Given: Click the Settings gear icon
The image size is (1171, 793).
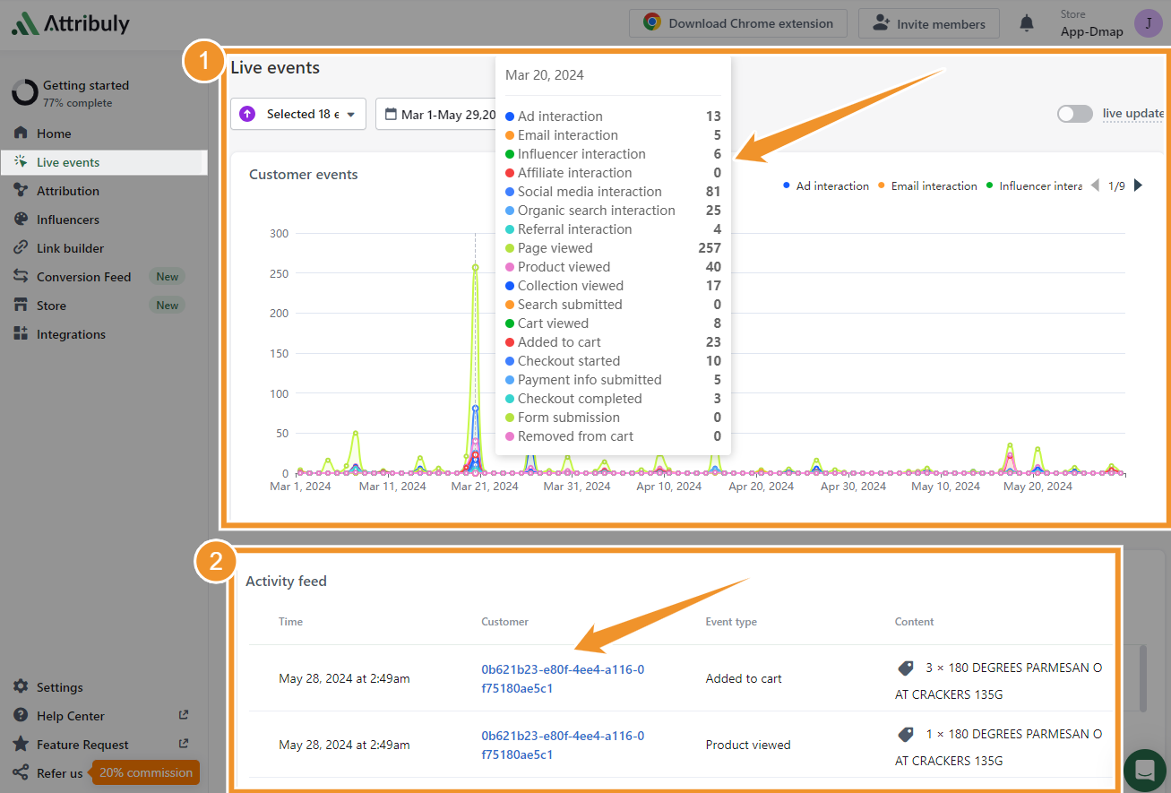Looking at the screenshot, I should (x=21, y=687).
